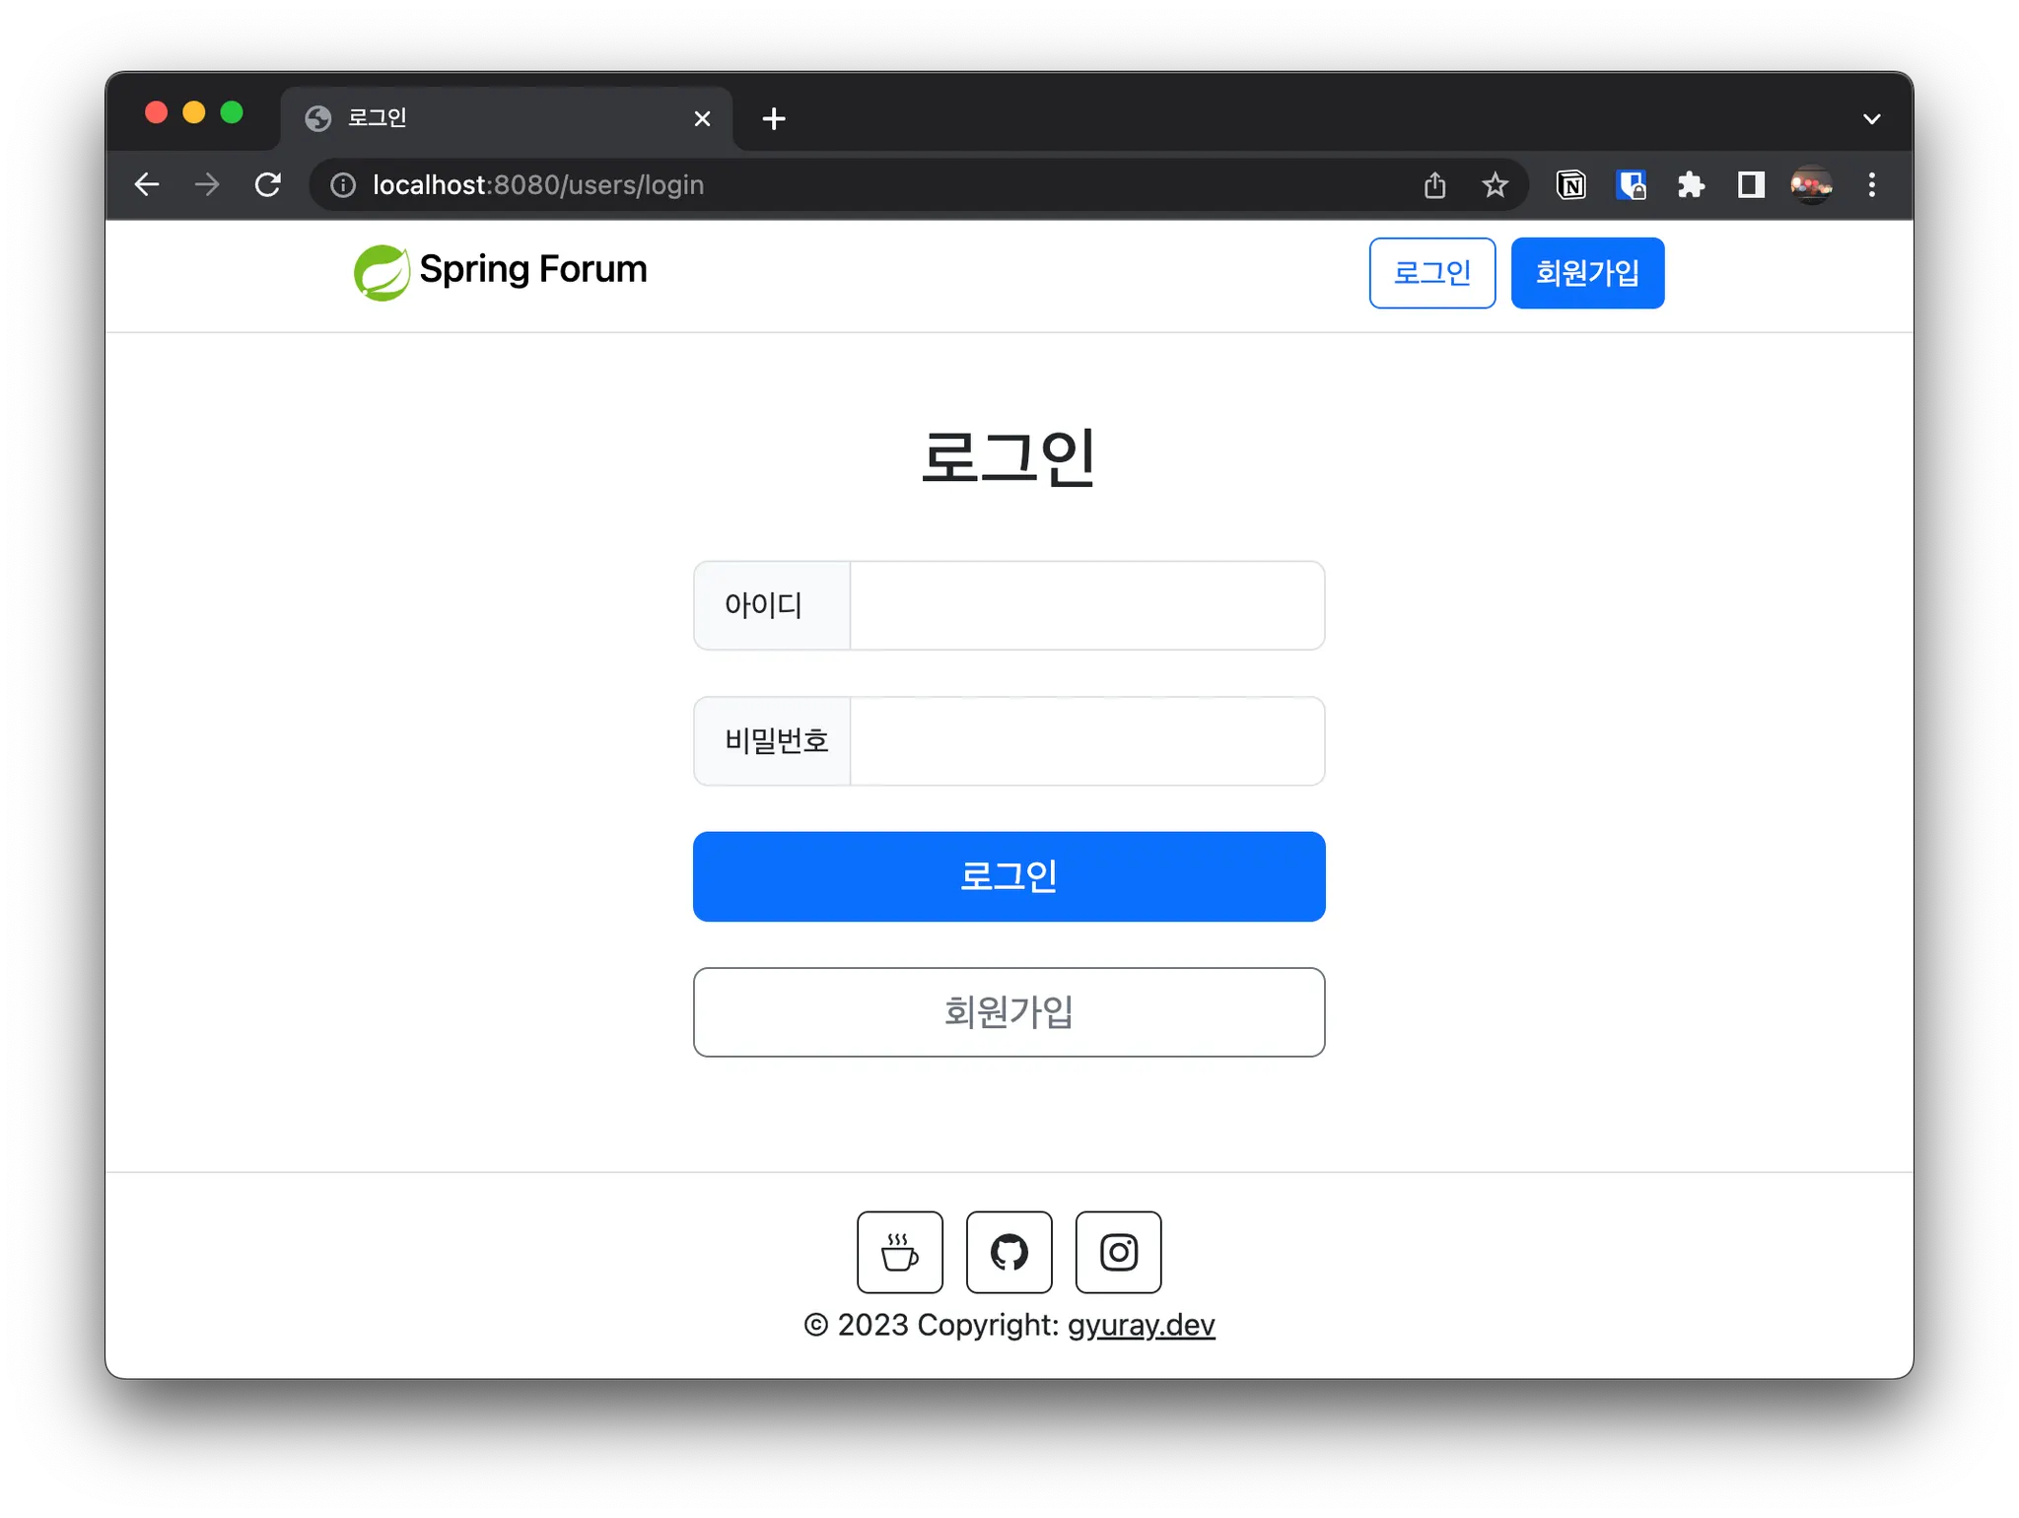
Task: Open the profile avatar menu
Action: (x=1811, y=185)
